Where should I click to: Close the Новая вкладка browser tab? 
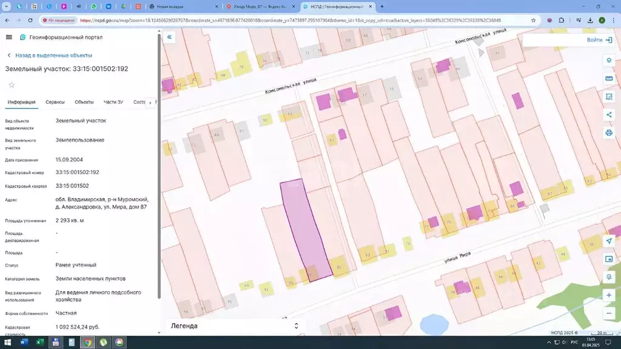[x=217, y=6]
